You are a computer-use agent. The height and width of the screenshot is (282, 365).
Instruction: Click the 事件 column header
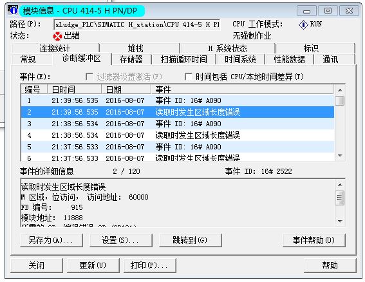click(242, 89)
